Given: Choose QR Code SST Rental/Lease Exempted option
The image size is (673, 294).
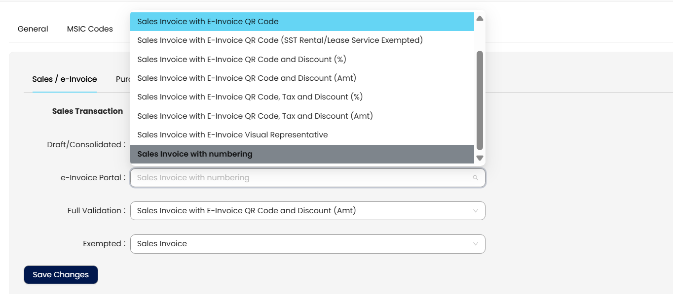Looking at the screenshot, I should coord(280,40).
